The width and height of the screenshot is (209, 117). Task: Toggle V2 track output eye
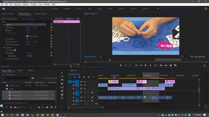coord(85,85)
